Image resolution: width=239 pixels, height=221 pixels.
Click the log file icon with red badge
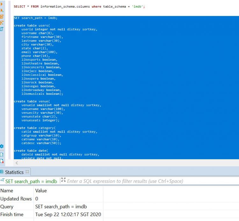tap(2, 161)
